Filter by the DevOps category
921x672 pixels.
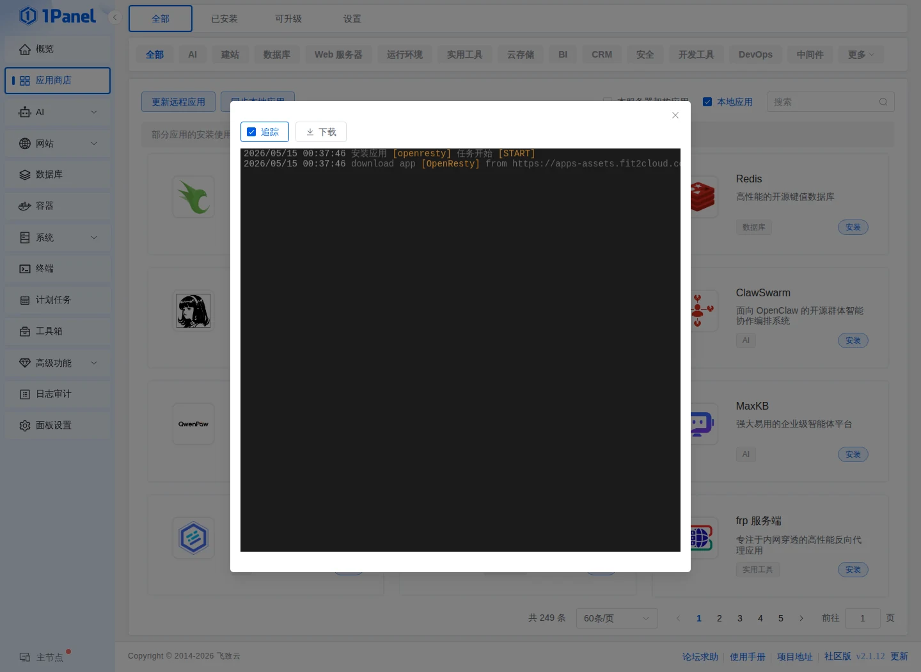[755, 54]
